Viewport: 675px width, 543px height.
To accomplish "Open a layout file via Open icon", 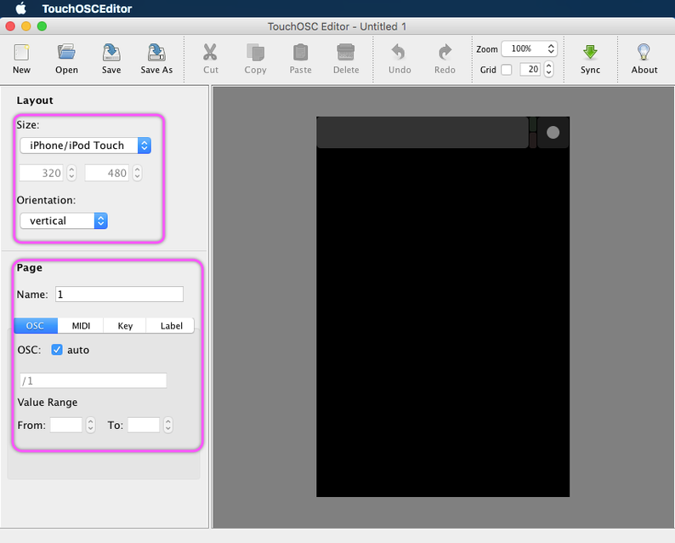I will [66, 53].
